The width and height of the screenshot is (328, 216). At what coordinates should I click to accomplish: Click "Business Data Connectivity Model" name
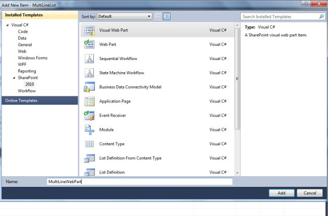130,87
